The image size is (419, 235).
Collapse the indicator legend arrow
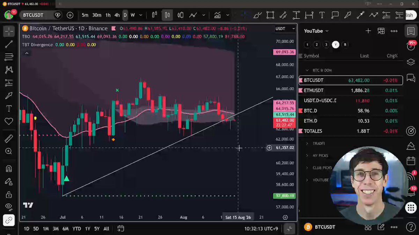coord(27,53)
